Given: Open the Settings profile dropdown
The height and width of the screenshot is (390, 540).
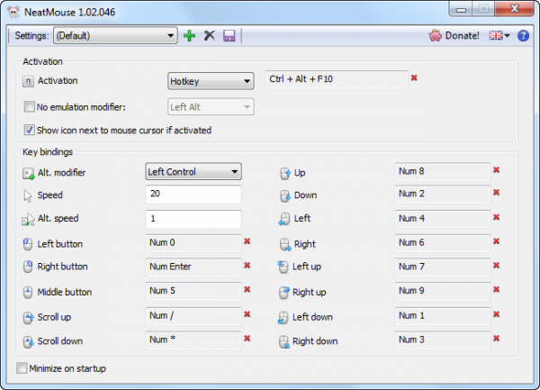Looking at the screenshot, I should [x=114, y=36].
